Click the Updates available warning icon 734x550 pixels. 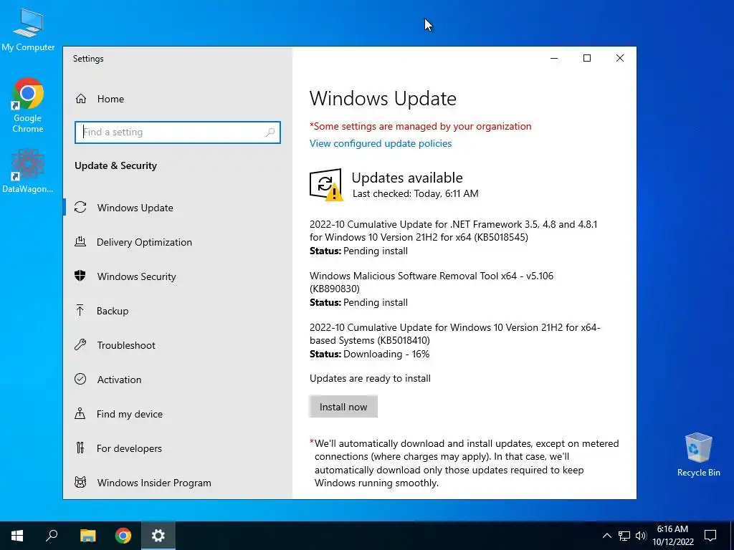tap(326, 185)
